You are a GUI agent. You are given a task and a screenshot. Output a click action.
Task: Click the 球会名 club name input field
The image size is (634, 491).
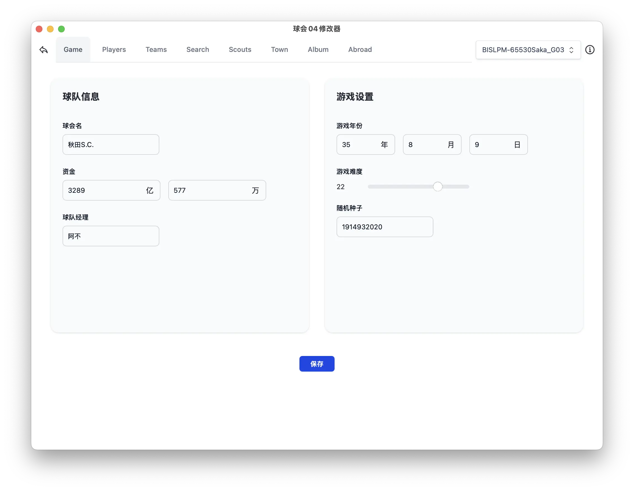111,145
